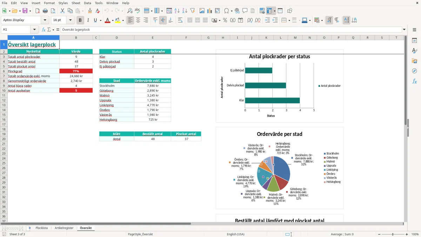421x237 pixels.
Task: Expand the Name Box dropdown arrow
Action: click(34, 29)
